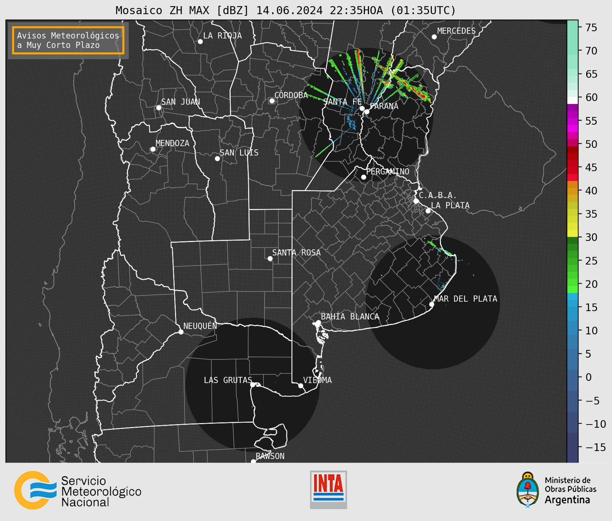
Task: Click the BAHÍA BLANCA city marker dot
Action: (x=318, y=322)
